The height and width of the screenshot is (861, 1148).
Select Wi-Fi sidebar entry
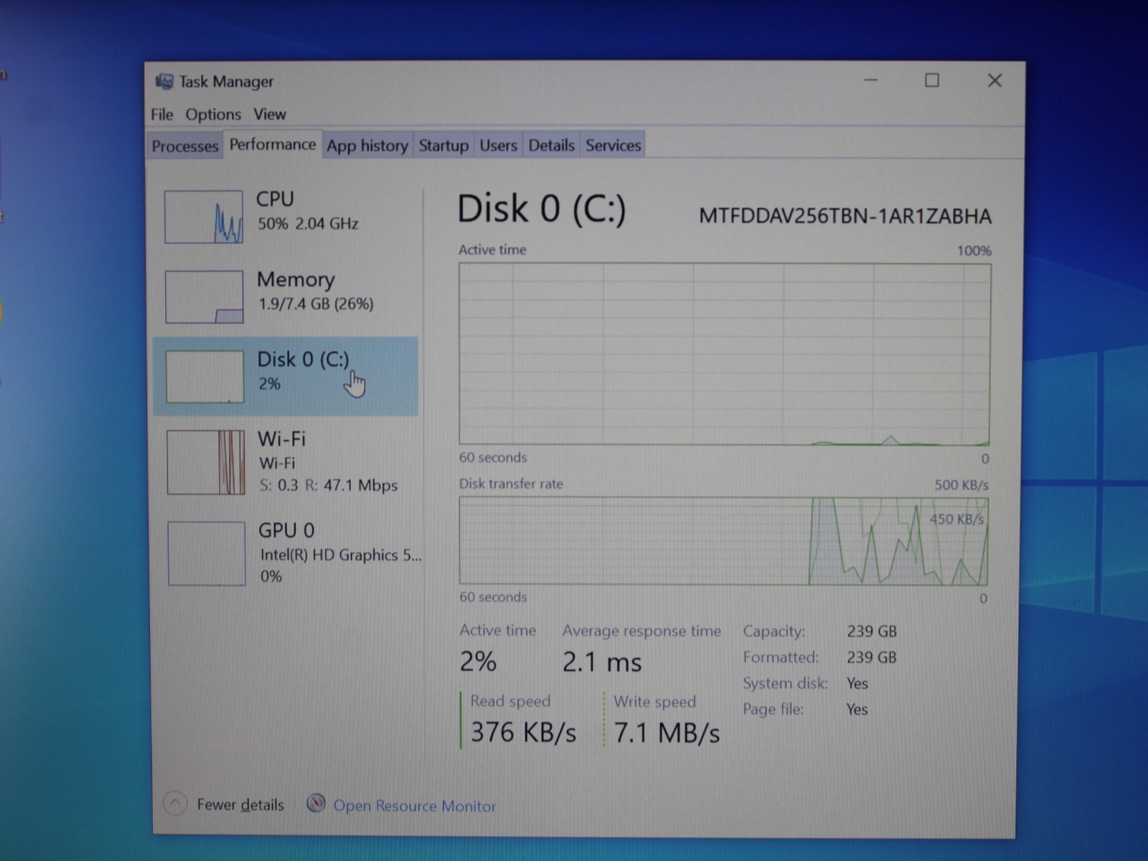(x=286, y=463)
